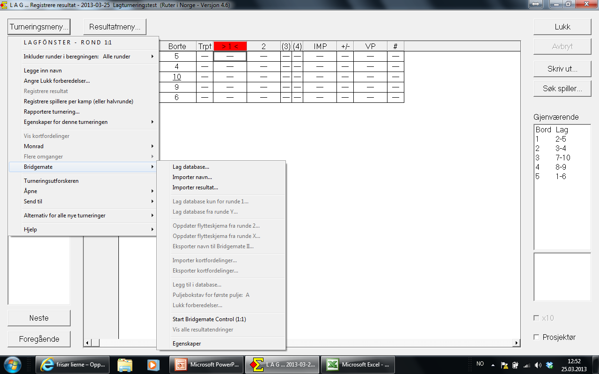Switch to Internet Explorer frisør lierne window
Screen dimensions: 599x374
coord(73,365)
